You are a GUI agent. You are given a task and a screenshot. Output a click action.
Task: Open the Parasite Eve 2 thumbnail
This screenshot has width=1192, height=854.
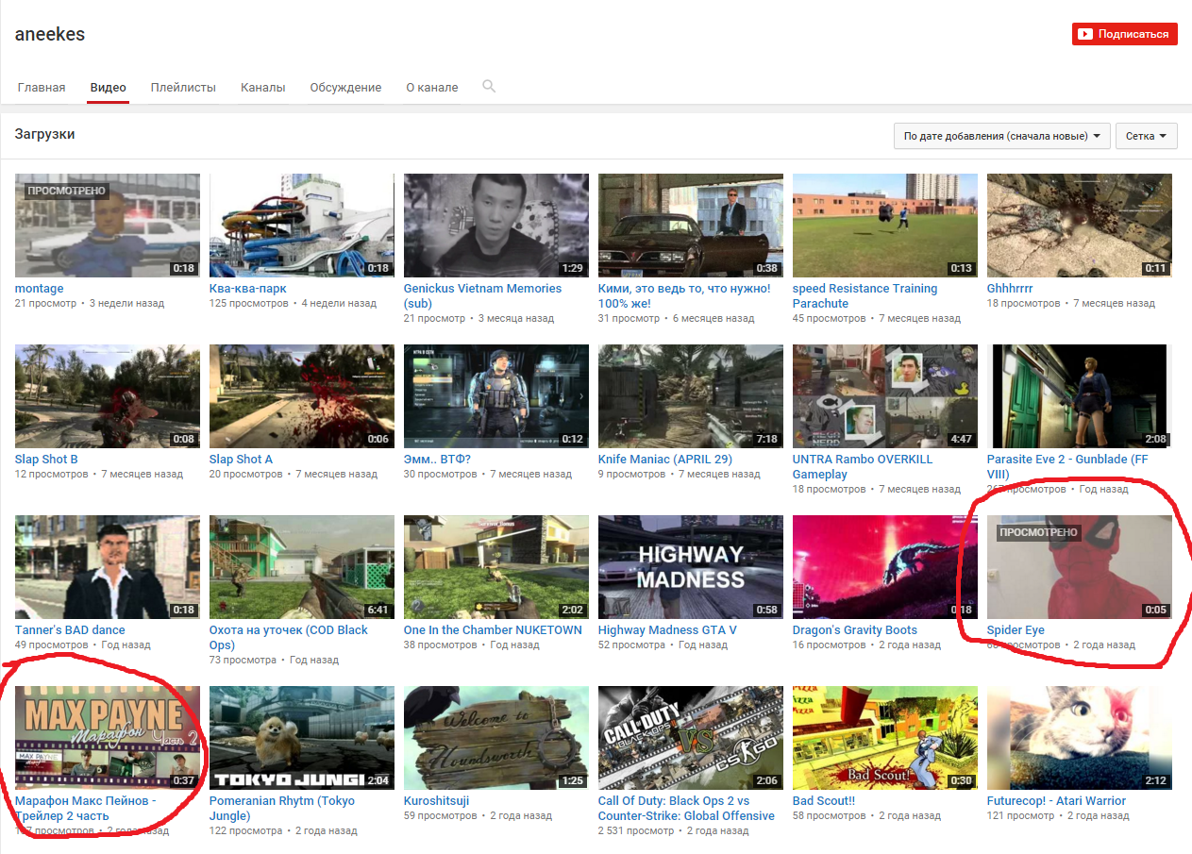coord(1080,396)
